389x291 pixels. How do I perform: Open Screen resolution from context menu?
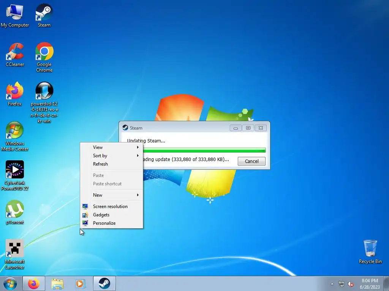(111, 207)
